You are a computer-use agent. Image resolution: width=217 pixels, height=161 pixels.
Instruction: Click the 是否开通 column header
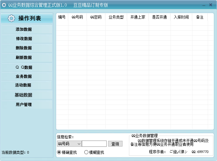point(159,17)
